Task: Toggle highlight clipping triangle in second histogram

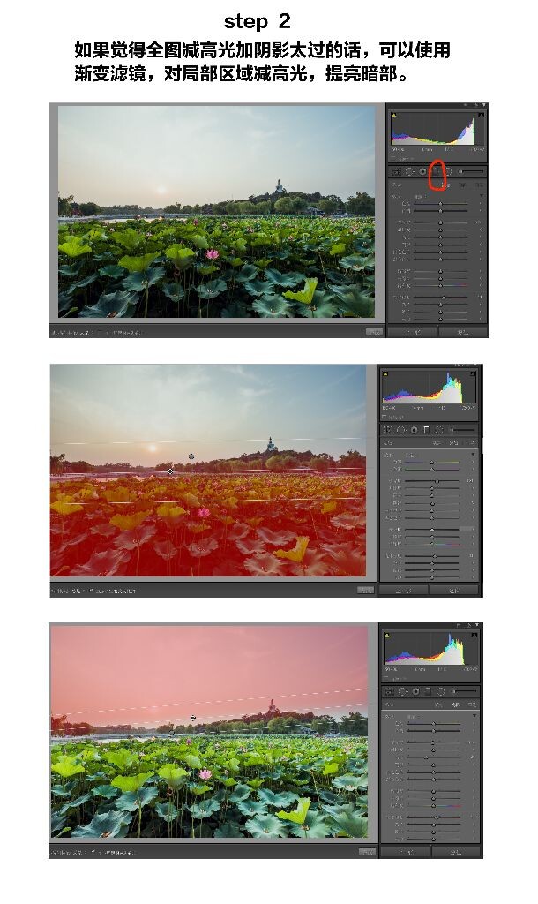Action: point(473,373)
